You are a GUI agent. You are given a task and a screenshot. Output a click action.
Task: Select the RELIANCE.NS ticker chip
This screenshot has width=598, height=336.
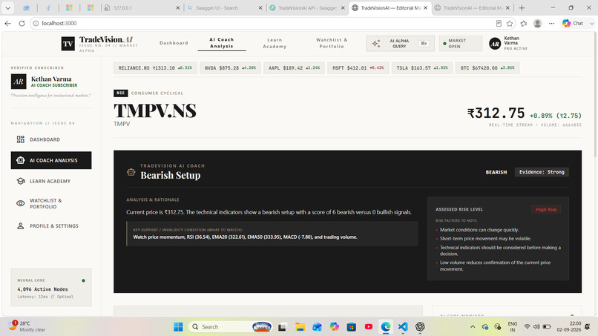(155, 68)
